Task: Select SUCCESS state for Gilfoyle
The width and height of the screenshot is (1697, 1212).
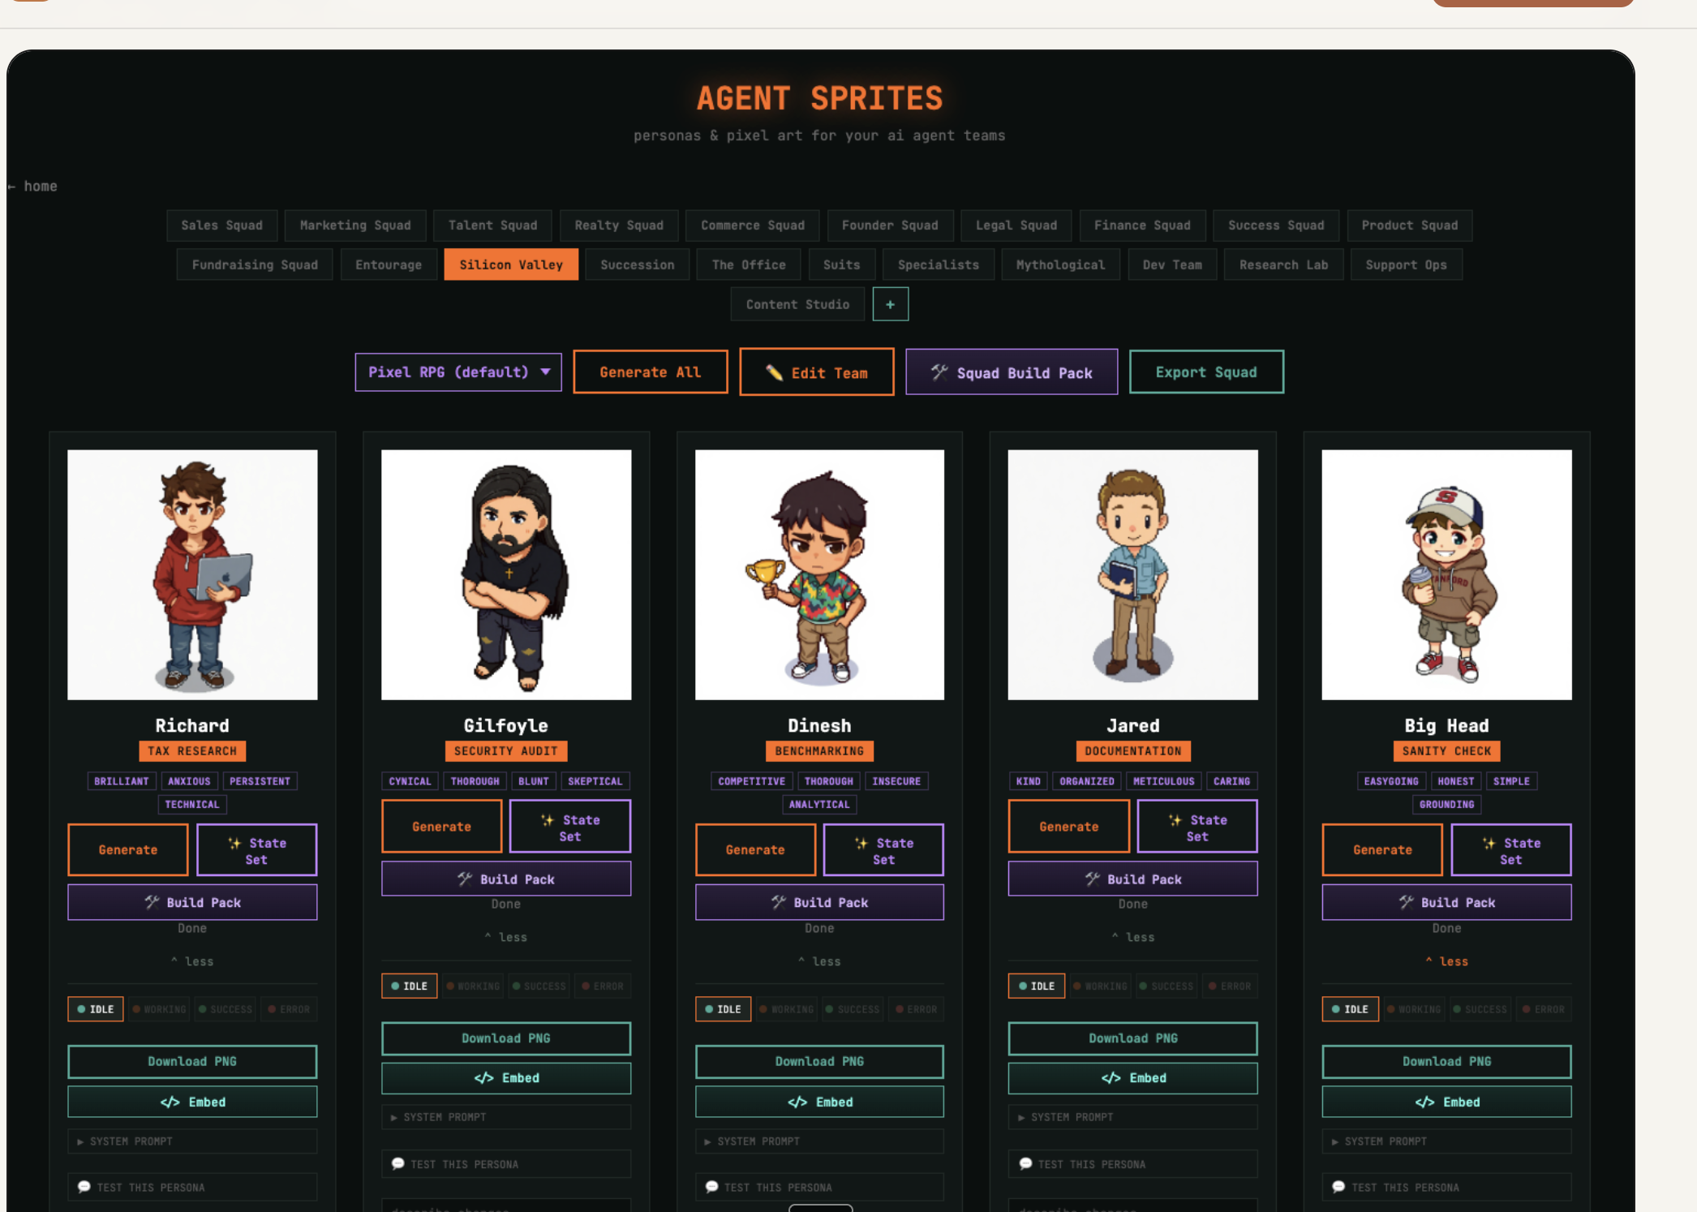Action: (x=539, y=986)
